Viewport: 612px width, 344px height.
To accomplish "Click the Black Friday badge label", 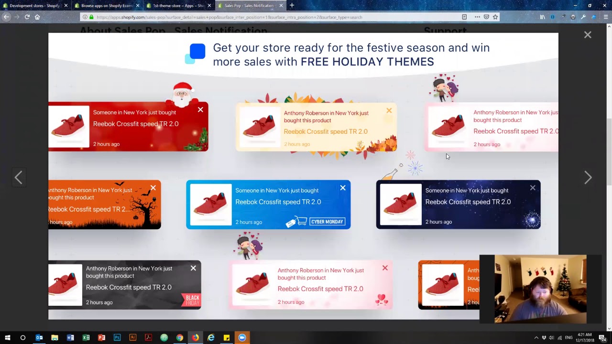I will 191,300.
